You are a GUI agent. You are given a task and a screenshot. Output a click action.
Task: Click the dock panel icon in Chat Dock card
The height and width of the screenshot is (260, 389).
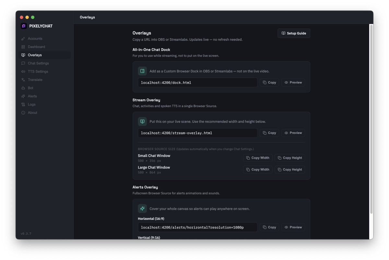point(142,71)
